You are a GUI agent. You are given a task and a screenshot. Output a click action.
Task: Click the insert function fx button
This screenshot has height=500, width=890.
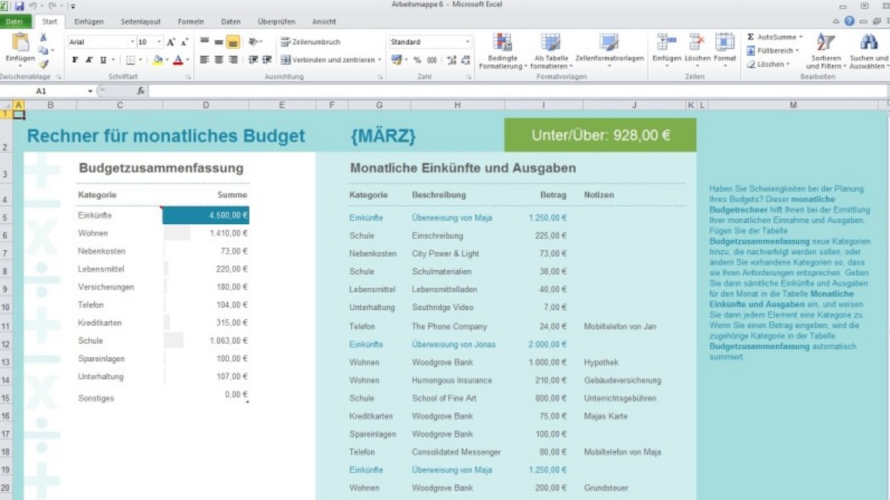click(140, 91)
